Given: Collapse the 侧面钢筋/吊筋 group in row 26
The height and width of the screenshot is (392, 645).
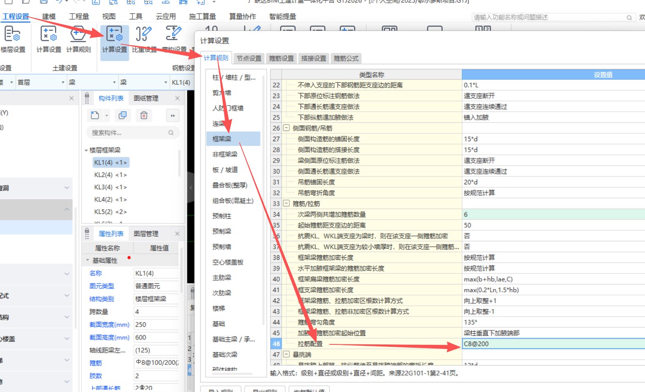Looking at the screenshot, I should 286,128.
